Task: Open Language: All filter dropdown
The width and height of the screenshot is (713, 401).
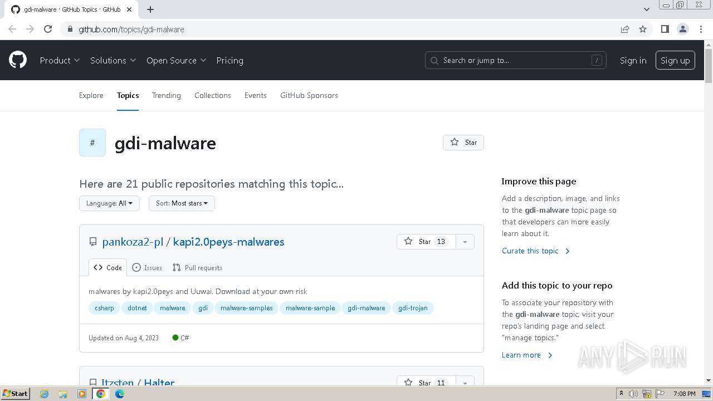Action: pos(109,203)
